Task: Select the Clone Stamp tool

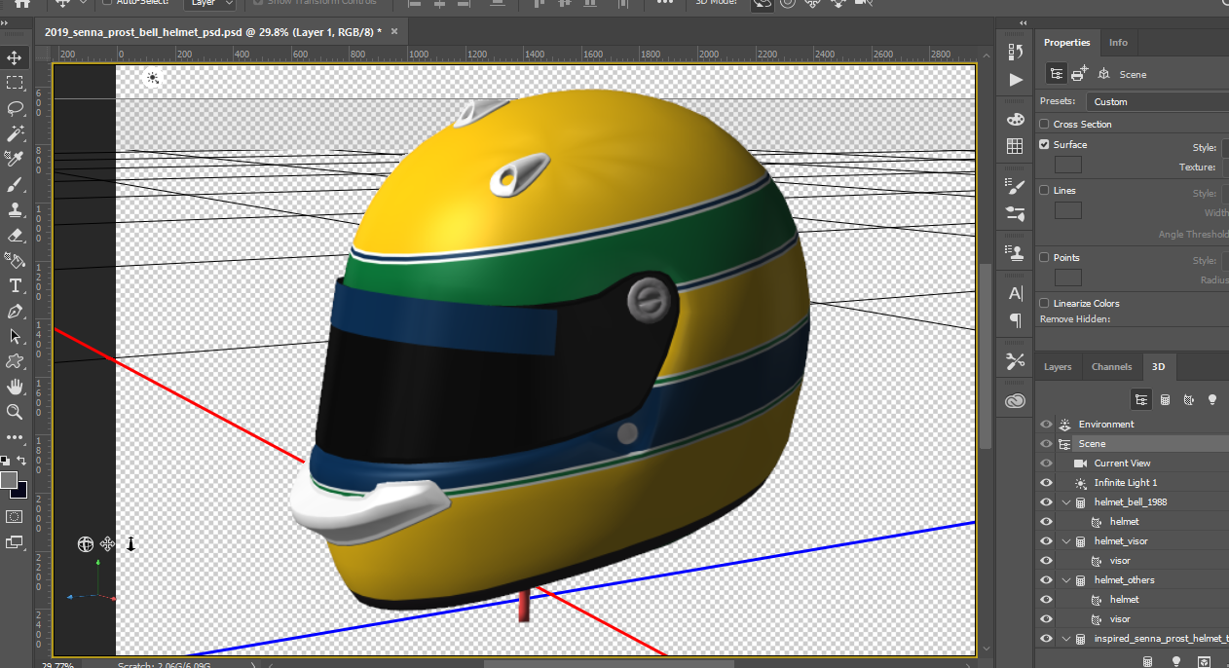Action: (15, 209)
